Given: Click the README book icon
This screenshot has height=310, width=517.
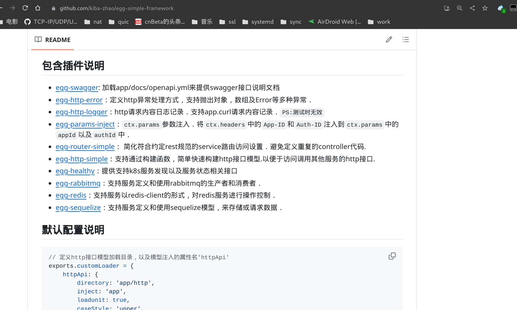Looking at the screenshot, I should click(x=38, y=39).
